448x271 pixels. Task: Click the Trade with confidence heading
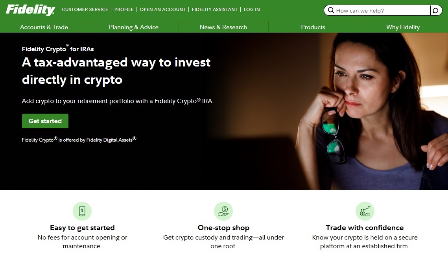click(365, 228)
